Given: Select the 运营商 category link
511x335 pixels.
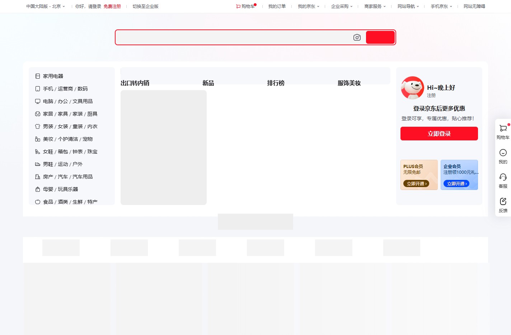Looking at the screenshot, I should [x=65, y=89].
